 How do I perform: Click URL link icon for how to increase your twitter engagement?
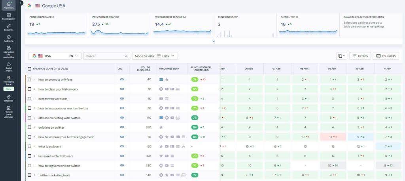point(122,137)
